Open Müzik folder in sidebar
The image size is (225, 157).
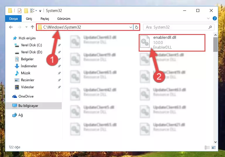(26, 73)
